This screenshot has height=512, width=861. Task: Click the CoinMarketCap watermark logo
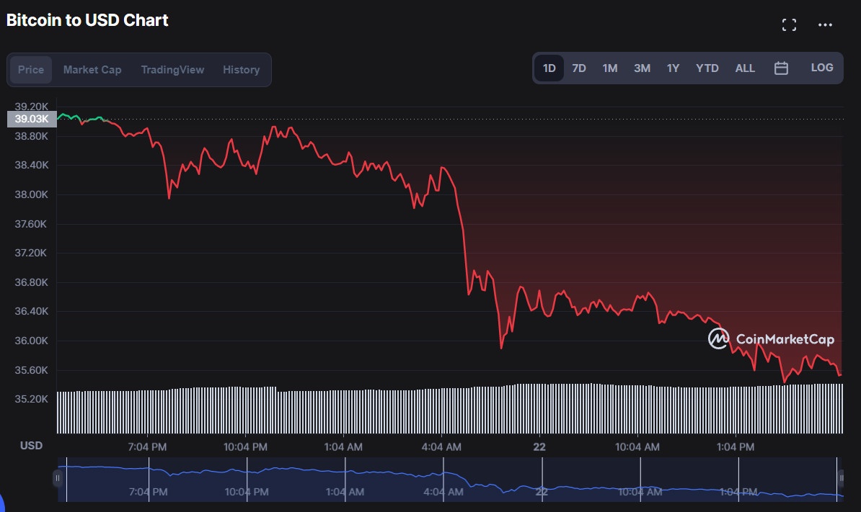771,338
